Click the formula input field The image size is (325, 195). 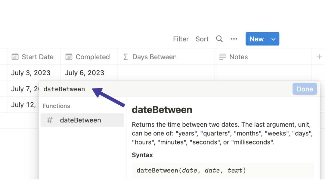(166, 89)
